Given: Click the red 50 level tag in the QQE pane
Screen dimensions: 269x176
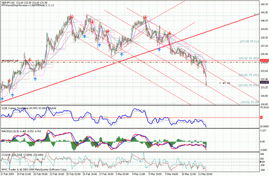Looking at the screenshot, I should (261, 118).
